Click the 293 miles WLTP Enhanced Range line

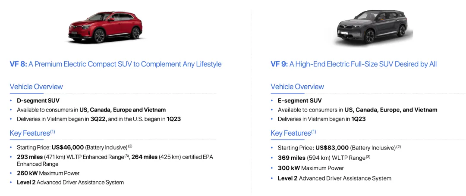(115, 160)
